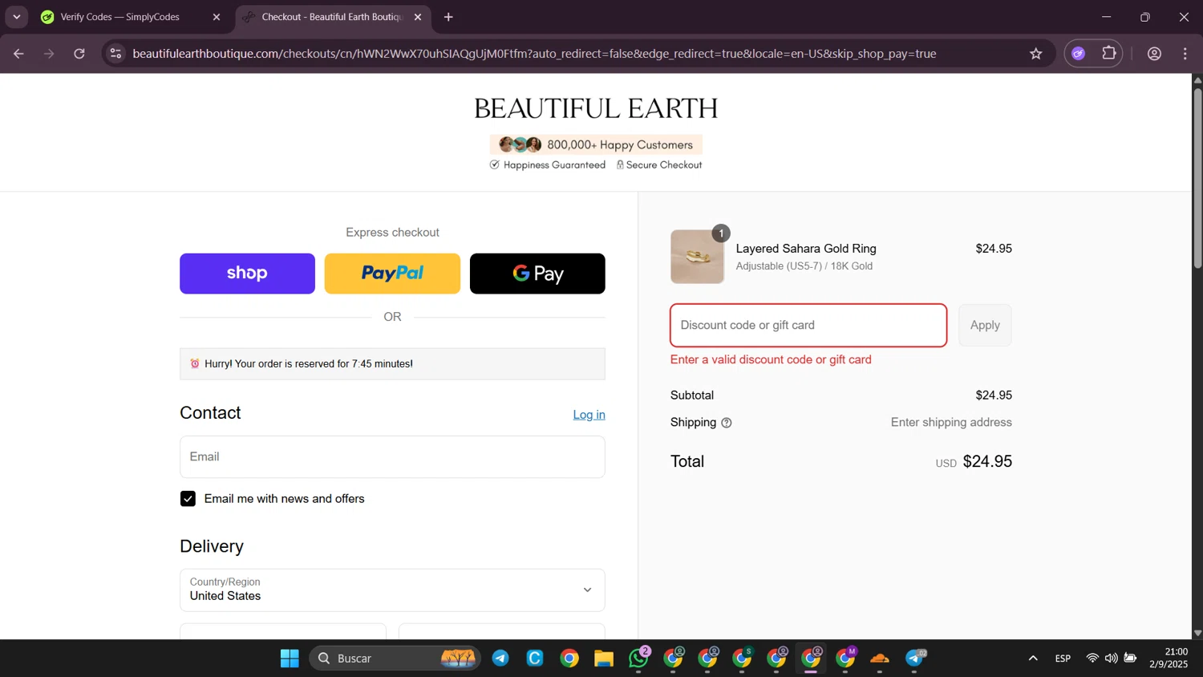Go forward to the next page
This screenshot has height=677, width=1203.
(x=49, y=54)
